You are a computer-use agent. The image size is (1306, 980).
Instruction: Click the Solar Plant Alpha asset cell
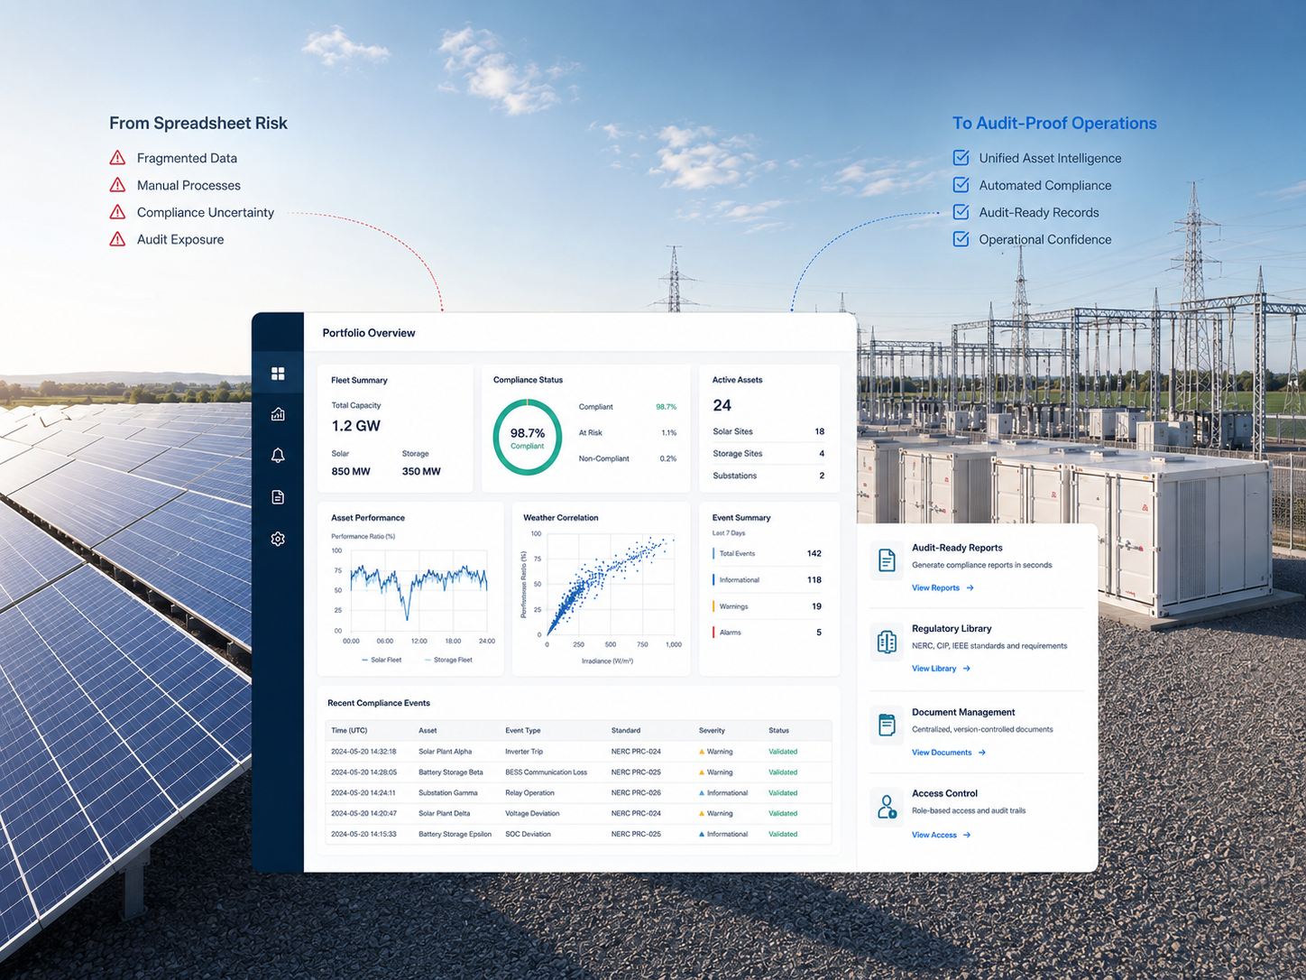[446, 752]
